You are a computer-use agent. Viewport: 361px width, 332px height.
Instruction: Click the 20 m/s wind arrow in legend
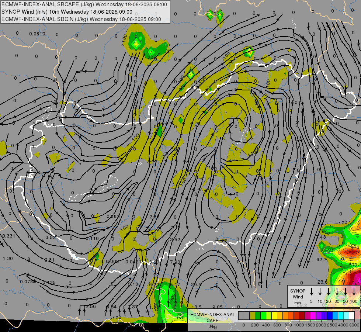(x=329, y=291)
